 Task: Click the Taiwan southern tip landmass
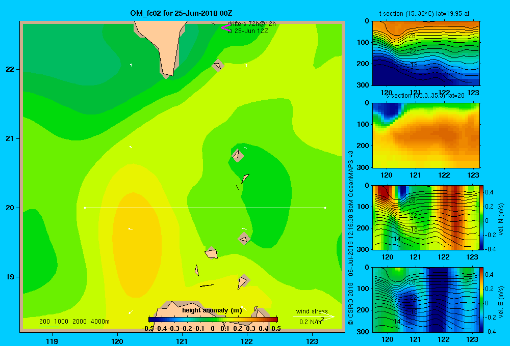(164, 45)
